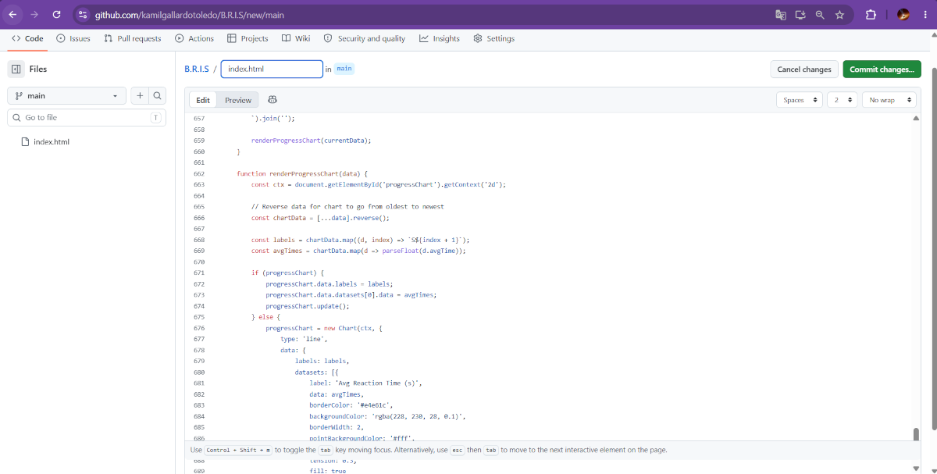Collapse the file tree side panel icon
The image size is (937, 474).
[x=16, y=69]
